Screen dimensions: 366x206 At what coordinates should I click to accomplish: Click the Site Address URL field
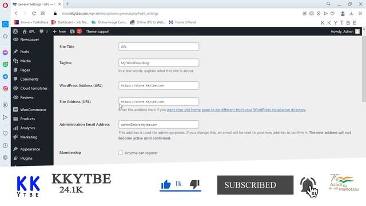[158, 102]
